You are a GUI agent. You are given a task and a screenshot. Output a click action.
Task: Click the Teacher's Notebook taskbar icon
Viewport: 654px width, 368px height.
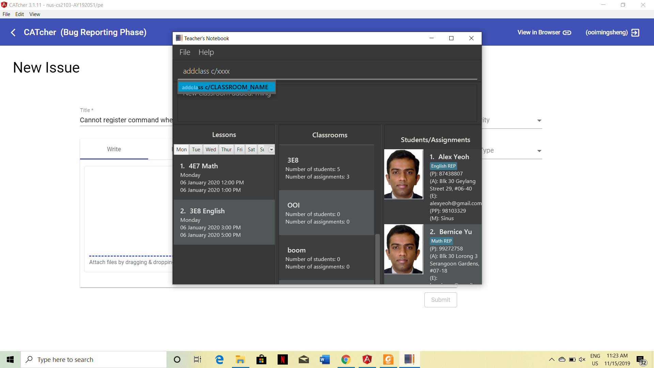pyautogui.click(x=409, y=359)
